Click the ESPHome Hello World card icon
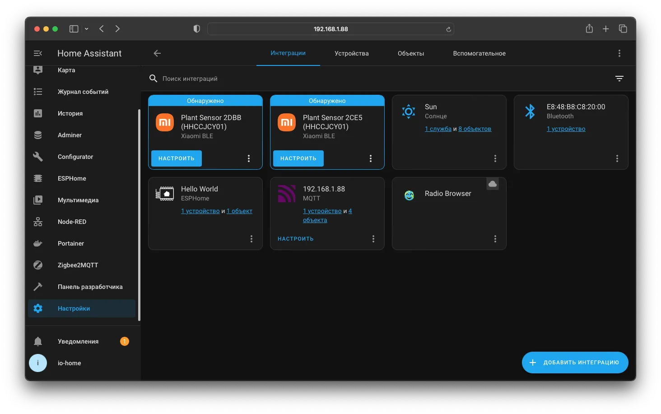This screenshot has height=414, width=661. tap(165, 194)
